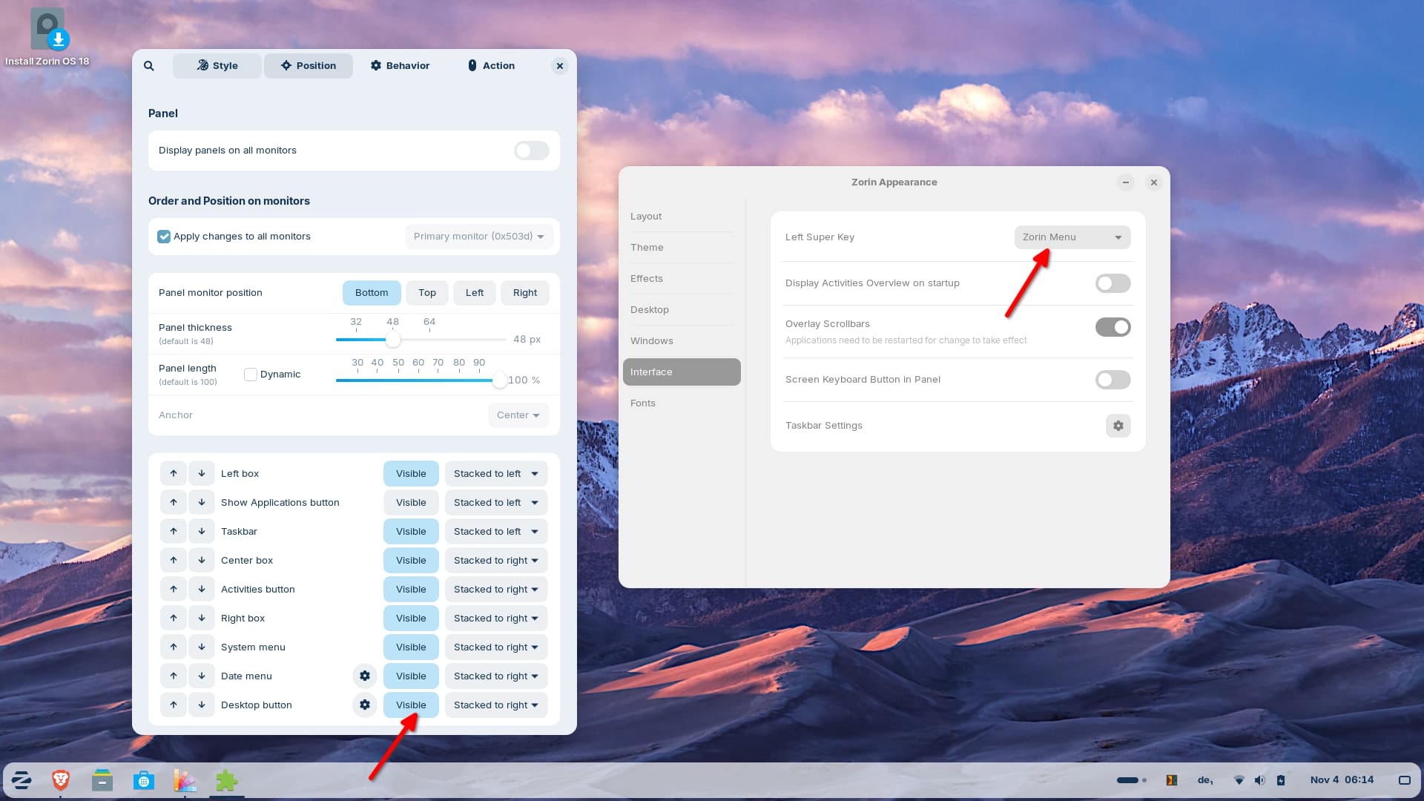
Task: Open Taskbar Settings gear icon
Action: click(x=1118, y=426)
